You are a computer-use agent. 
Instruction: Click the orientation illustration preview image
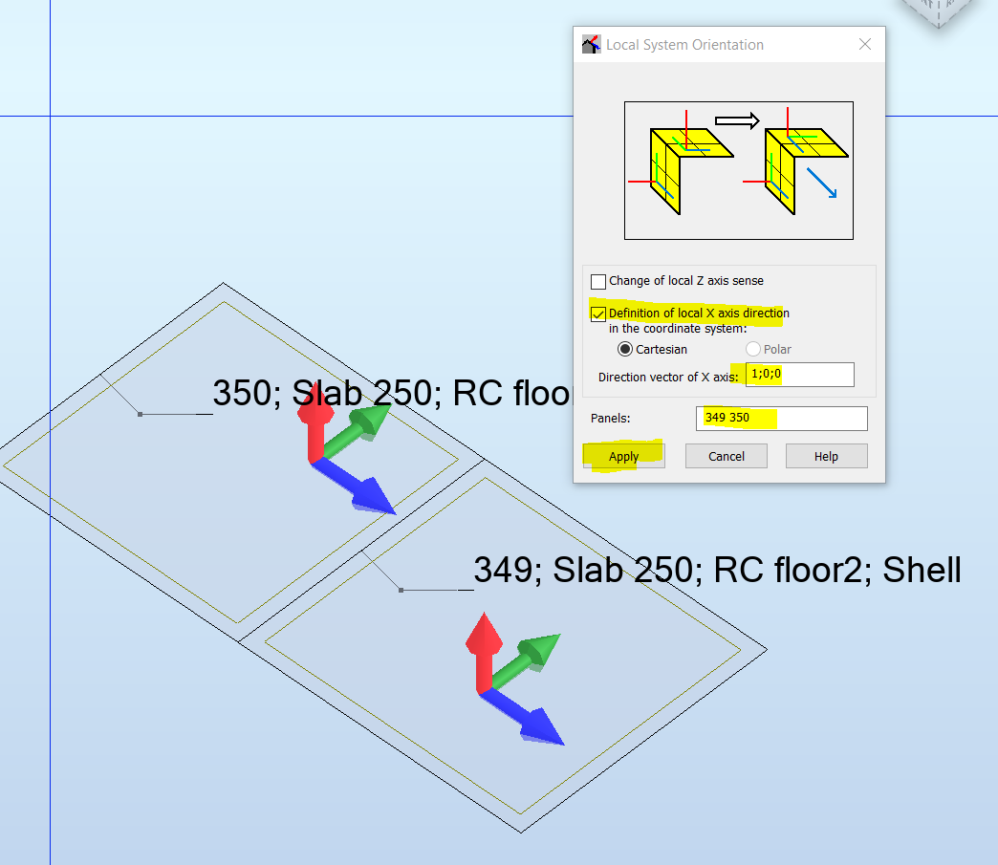[x=738, y=170]
